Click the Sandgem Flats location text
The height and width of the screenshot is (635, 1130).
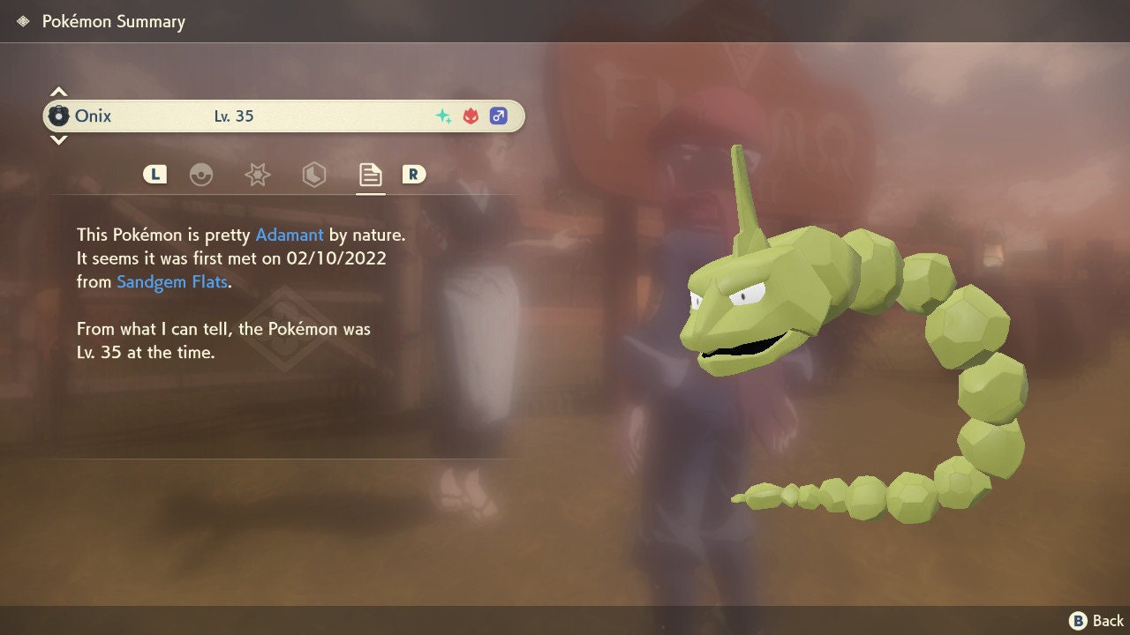coord(172,282)
